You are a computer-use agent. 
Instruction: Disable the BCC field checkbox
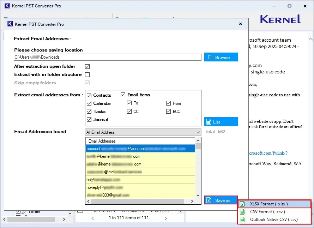click(169, 112)
